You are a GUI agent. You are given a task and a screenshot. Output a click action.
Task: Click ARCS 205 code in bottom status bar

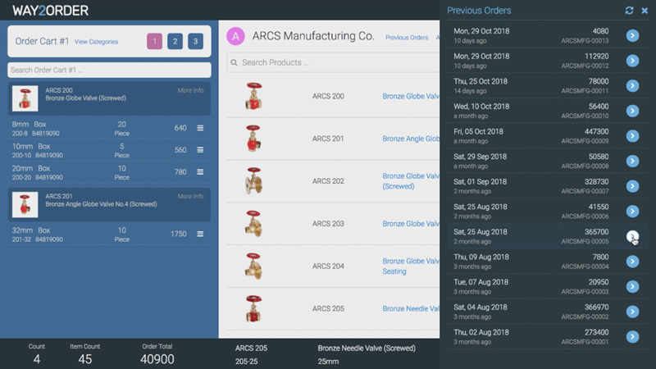251,348
